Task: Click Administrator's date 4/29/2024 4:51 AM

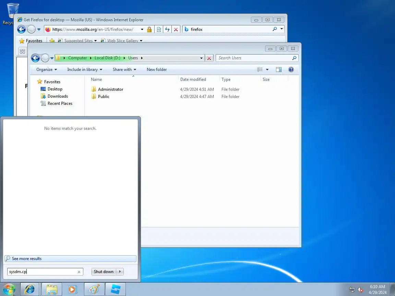Action: (197, 89)
